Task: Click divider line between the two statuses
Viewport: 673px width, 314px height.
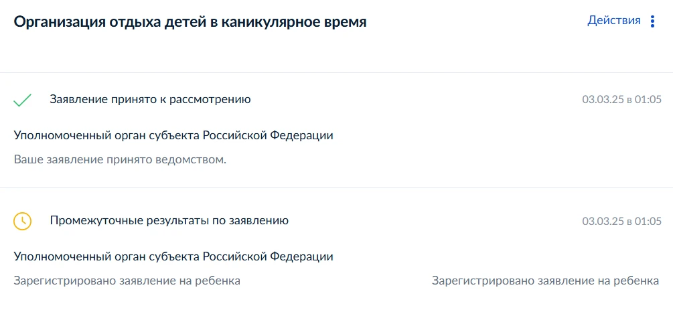Action: [x=336, y=187]
